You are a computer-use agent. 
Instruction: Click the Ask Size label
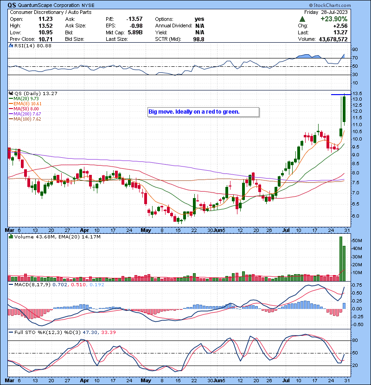[x=76, y=26]
